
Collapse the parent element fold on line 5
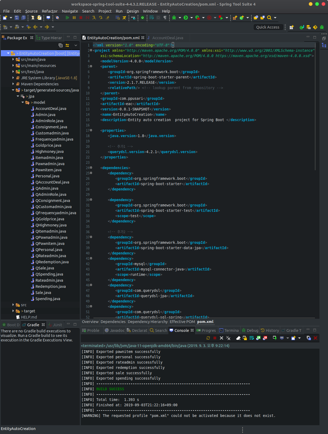pyautogui.click(x=91, y=66)
